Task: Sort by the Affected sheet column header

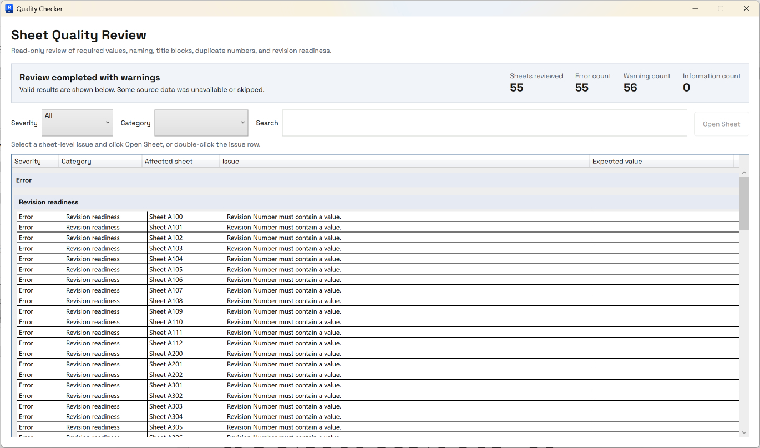Action: 181,161
